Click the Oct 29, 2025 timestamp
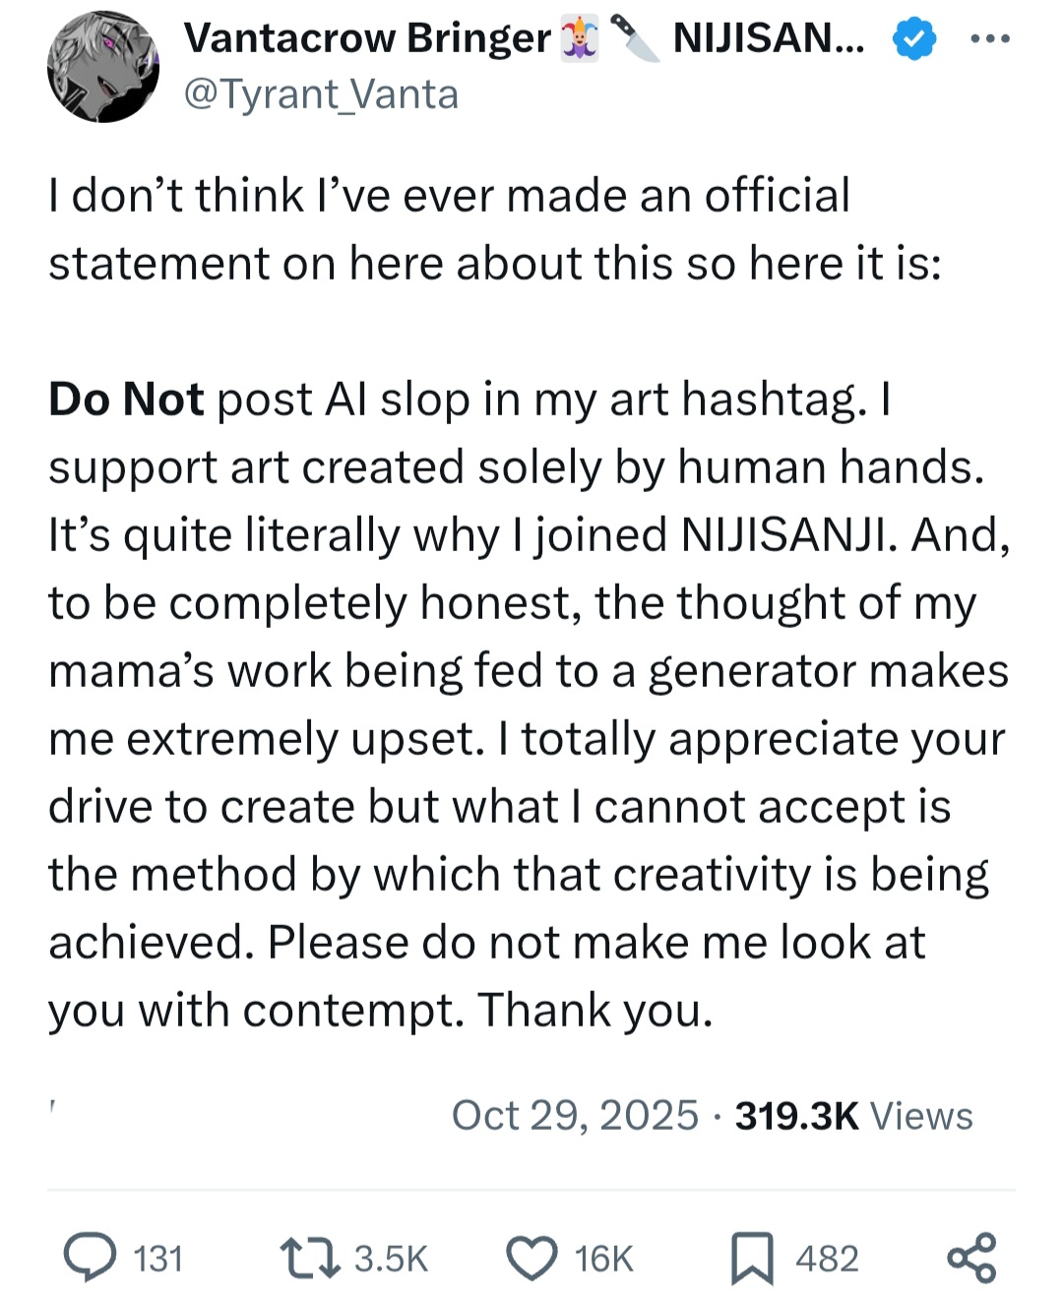The width and height of the screenshot is (1063, 1300). click(575, 1116)
